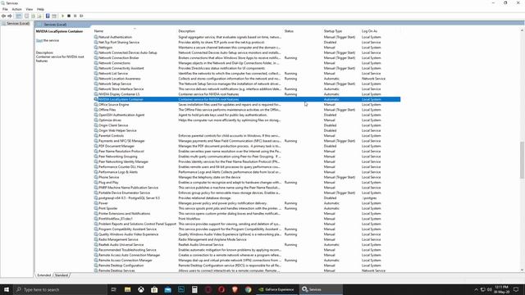525x295 pixels.
Task: Open the View menu
Action: point(30,9)
